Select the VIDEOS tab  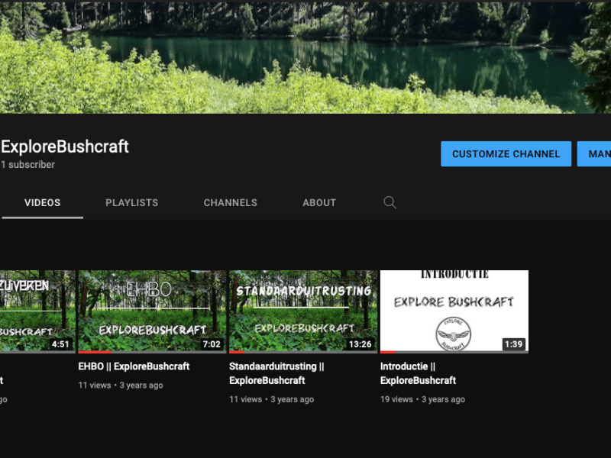point(42,202)
